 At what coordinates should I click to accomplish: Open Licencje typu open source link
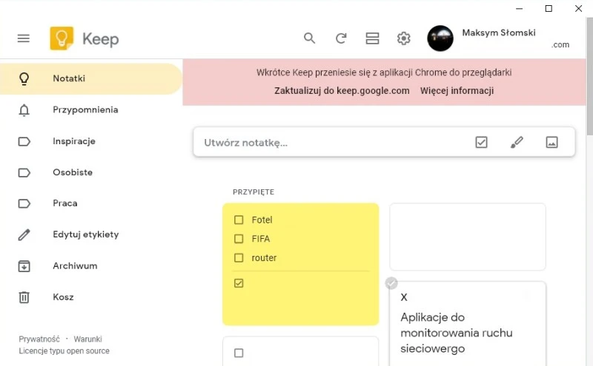pyautogui.click(x=64, y=351)
